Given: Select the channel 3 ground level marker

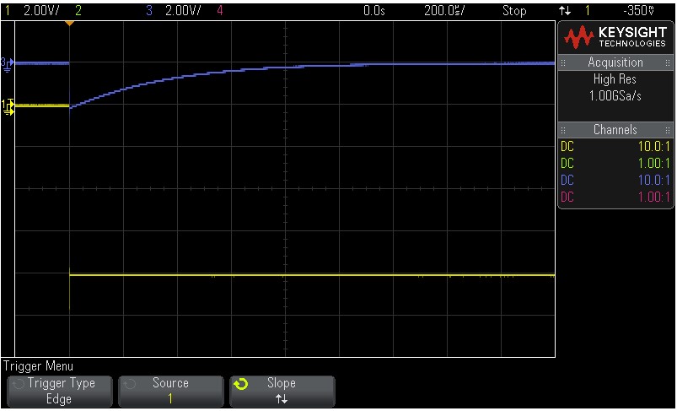Looking at the screenshot, I should coord(8,64).
